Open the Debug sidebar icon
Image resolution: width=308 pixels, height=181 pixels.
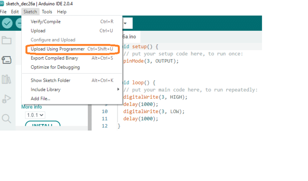pyautogui.click(x=6, y=99)
